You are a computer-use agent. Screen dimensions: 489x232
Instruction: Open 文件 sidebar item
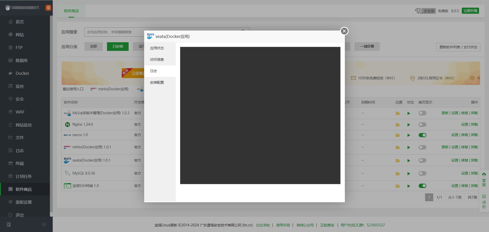pos(25,138)
